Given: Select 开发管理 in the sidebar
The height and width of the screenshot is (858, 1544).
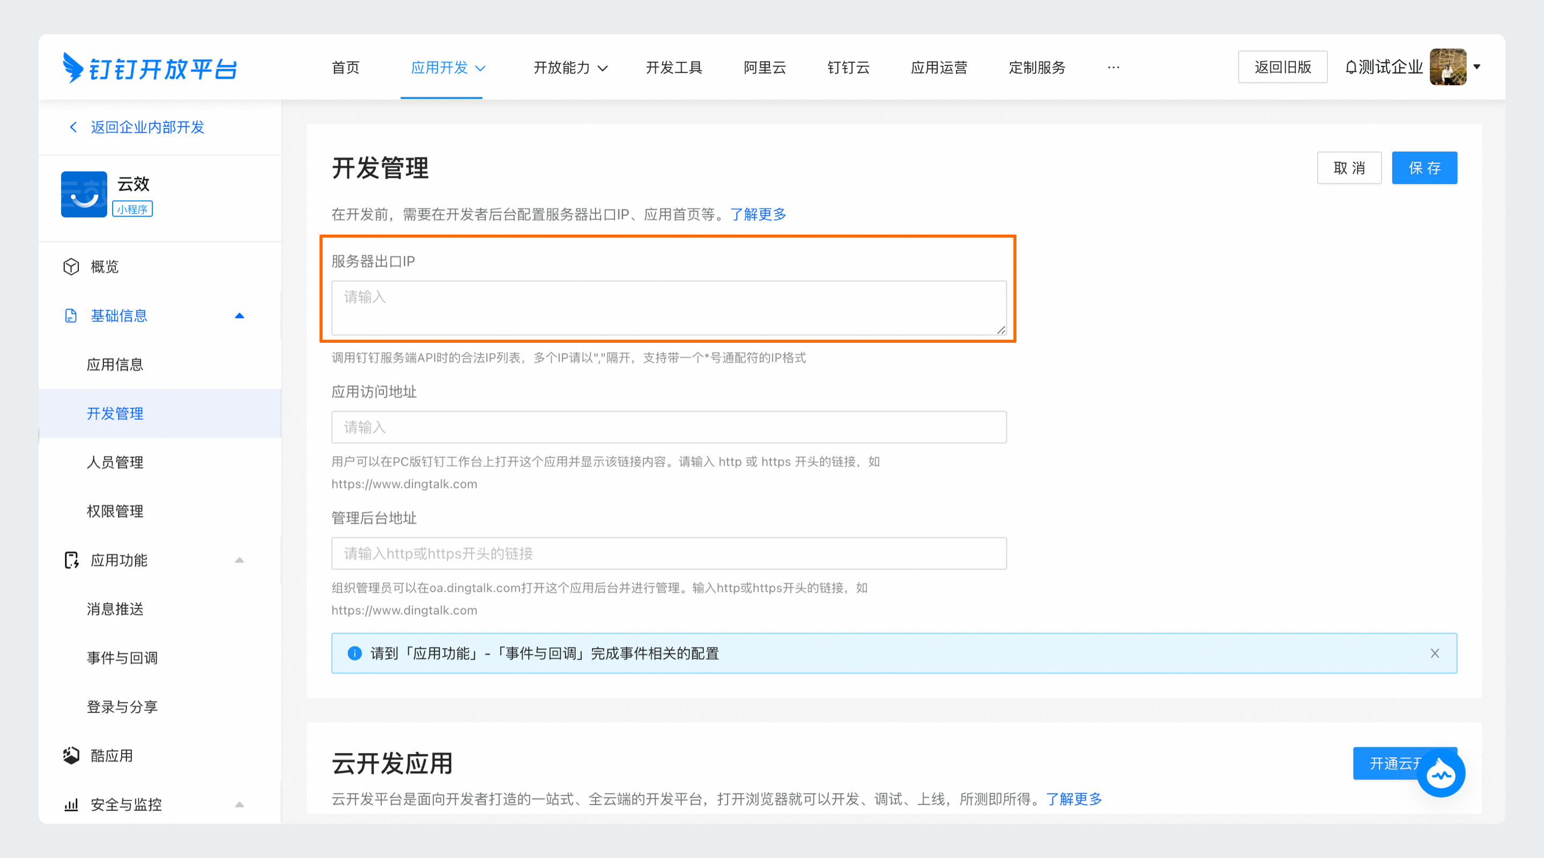Looking at the screenshot, I should (x=159, y=413).
